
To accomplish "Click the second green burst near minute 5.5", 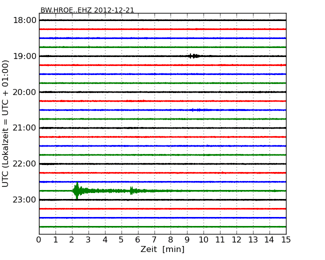I will pyautogui.click(x=132, y=190).
